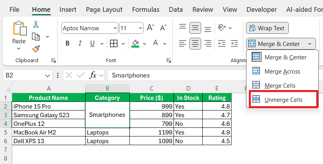
Task: Switch to the Review tab
Action: [x=203, y=9]
